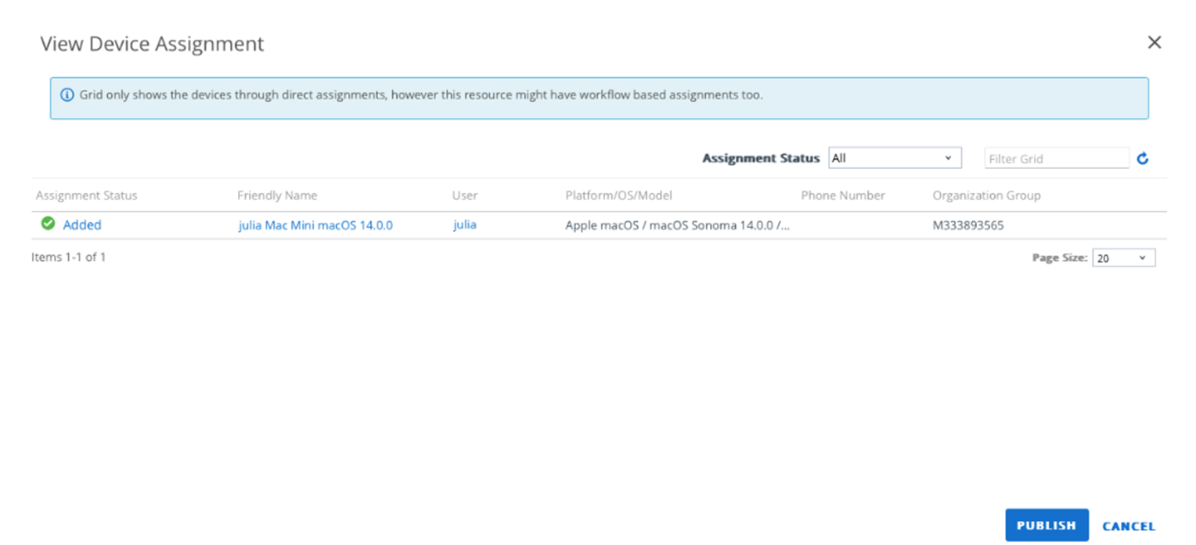This screenshot has height=545, width=1196.
Task: Focus the Filter Grid search field
Action: pos(1055,159)
